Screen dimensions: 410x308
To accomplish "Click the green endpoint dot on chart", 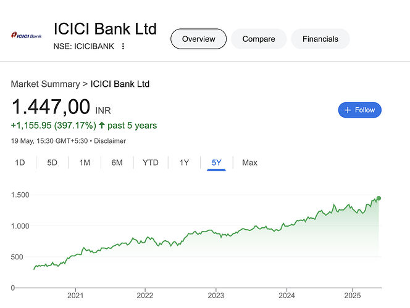I will tap(379, 198).
